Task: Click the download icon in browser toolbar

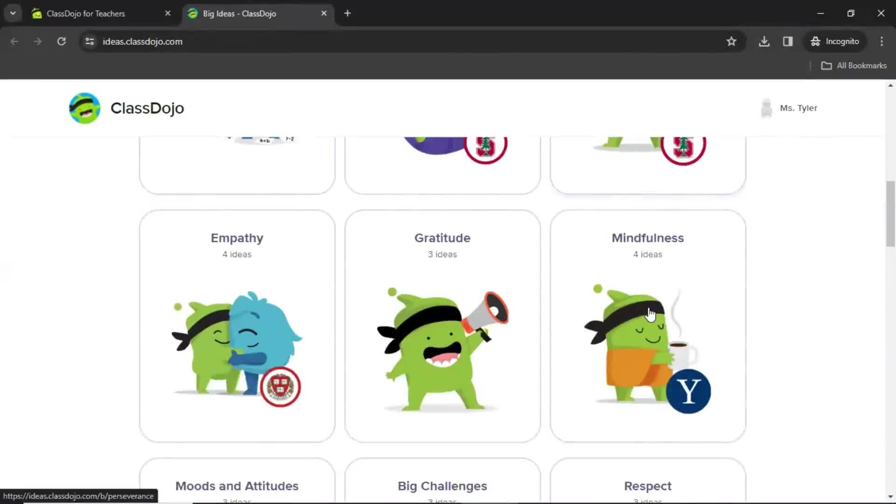Action: (764, 41)
